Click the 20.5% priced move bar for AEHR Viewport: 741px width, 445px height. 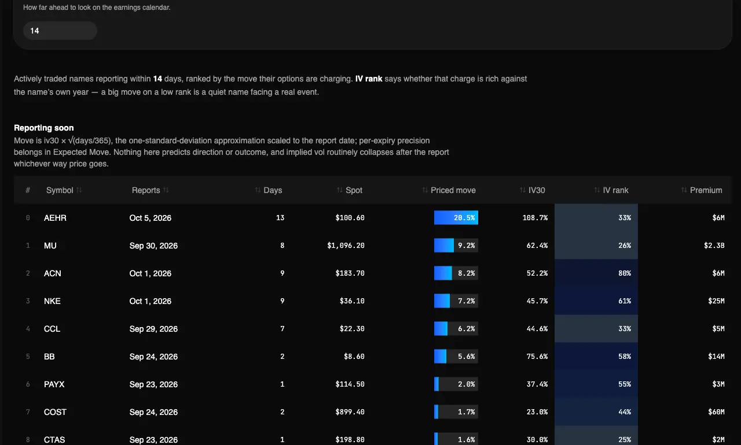pyautogui.click(x=456, y=218)
